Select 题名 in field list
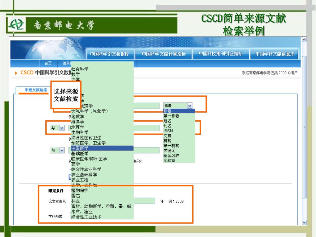This screenshot has width=316, height=237. [x=179, y=121]
